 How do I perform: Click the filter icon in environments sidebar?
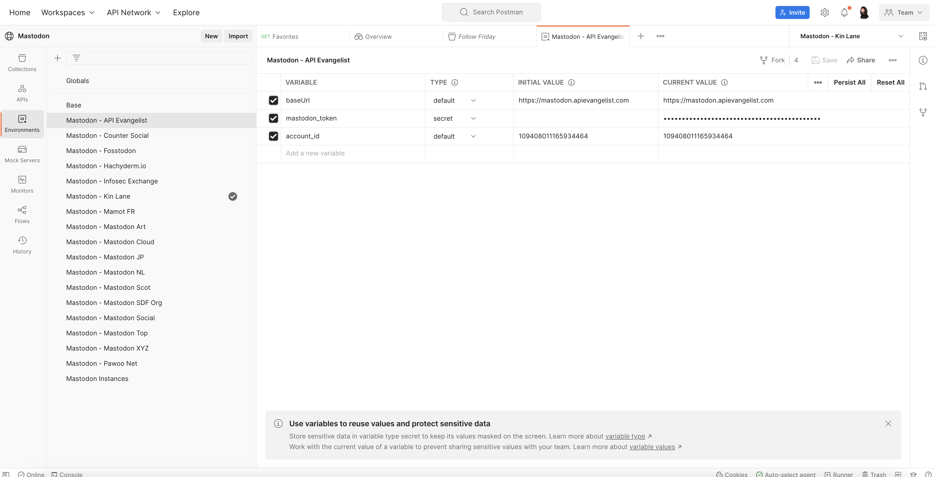point(76,58)
